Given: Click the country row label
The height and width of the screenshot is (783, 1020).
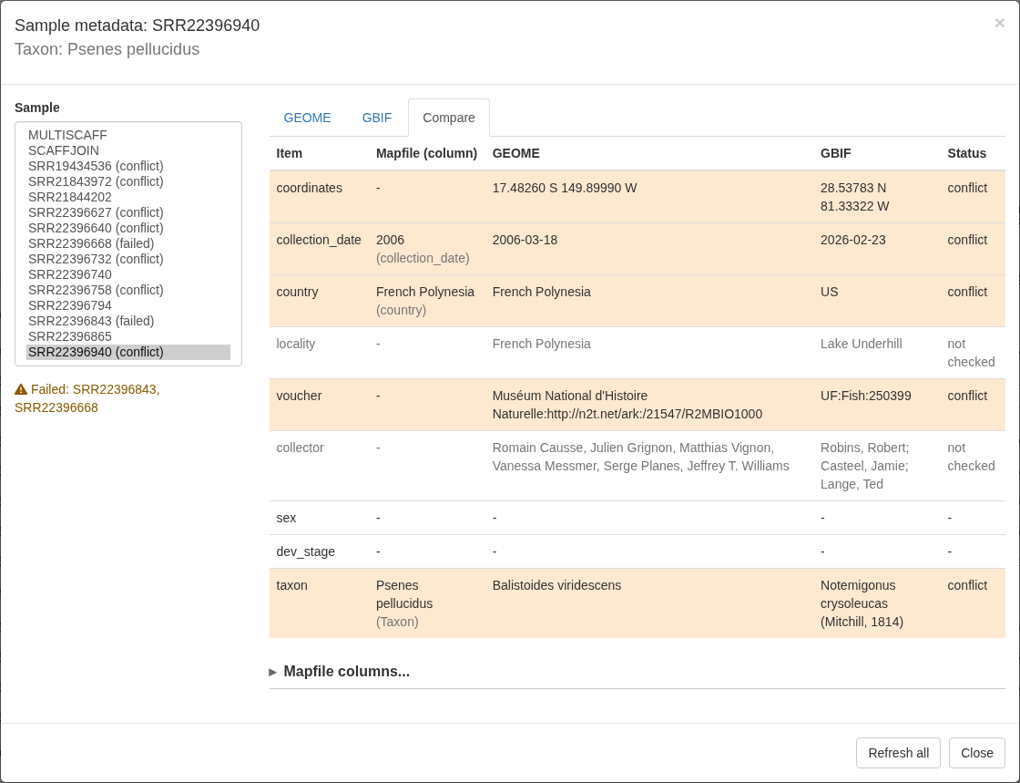Looking at the screenshot, I should tap(297, 293).
